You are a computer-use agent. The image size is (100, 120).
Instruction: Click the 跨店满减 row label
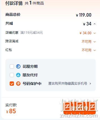click(x=12, y=41)
